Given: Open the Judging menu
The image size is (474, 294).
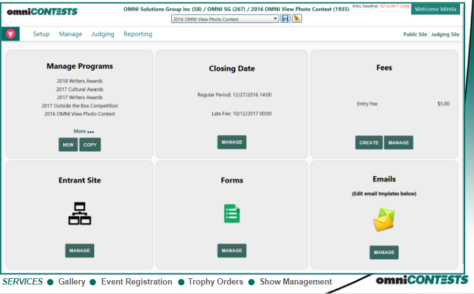Looking at the screenshot, I should pos(103,34).
